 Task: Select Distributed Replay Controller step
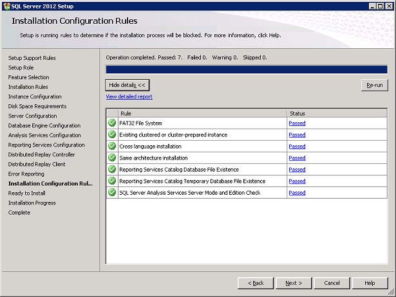click(x=42, y=154)
